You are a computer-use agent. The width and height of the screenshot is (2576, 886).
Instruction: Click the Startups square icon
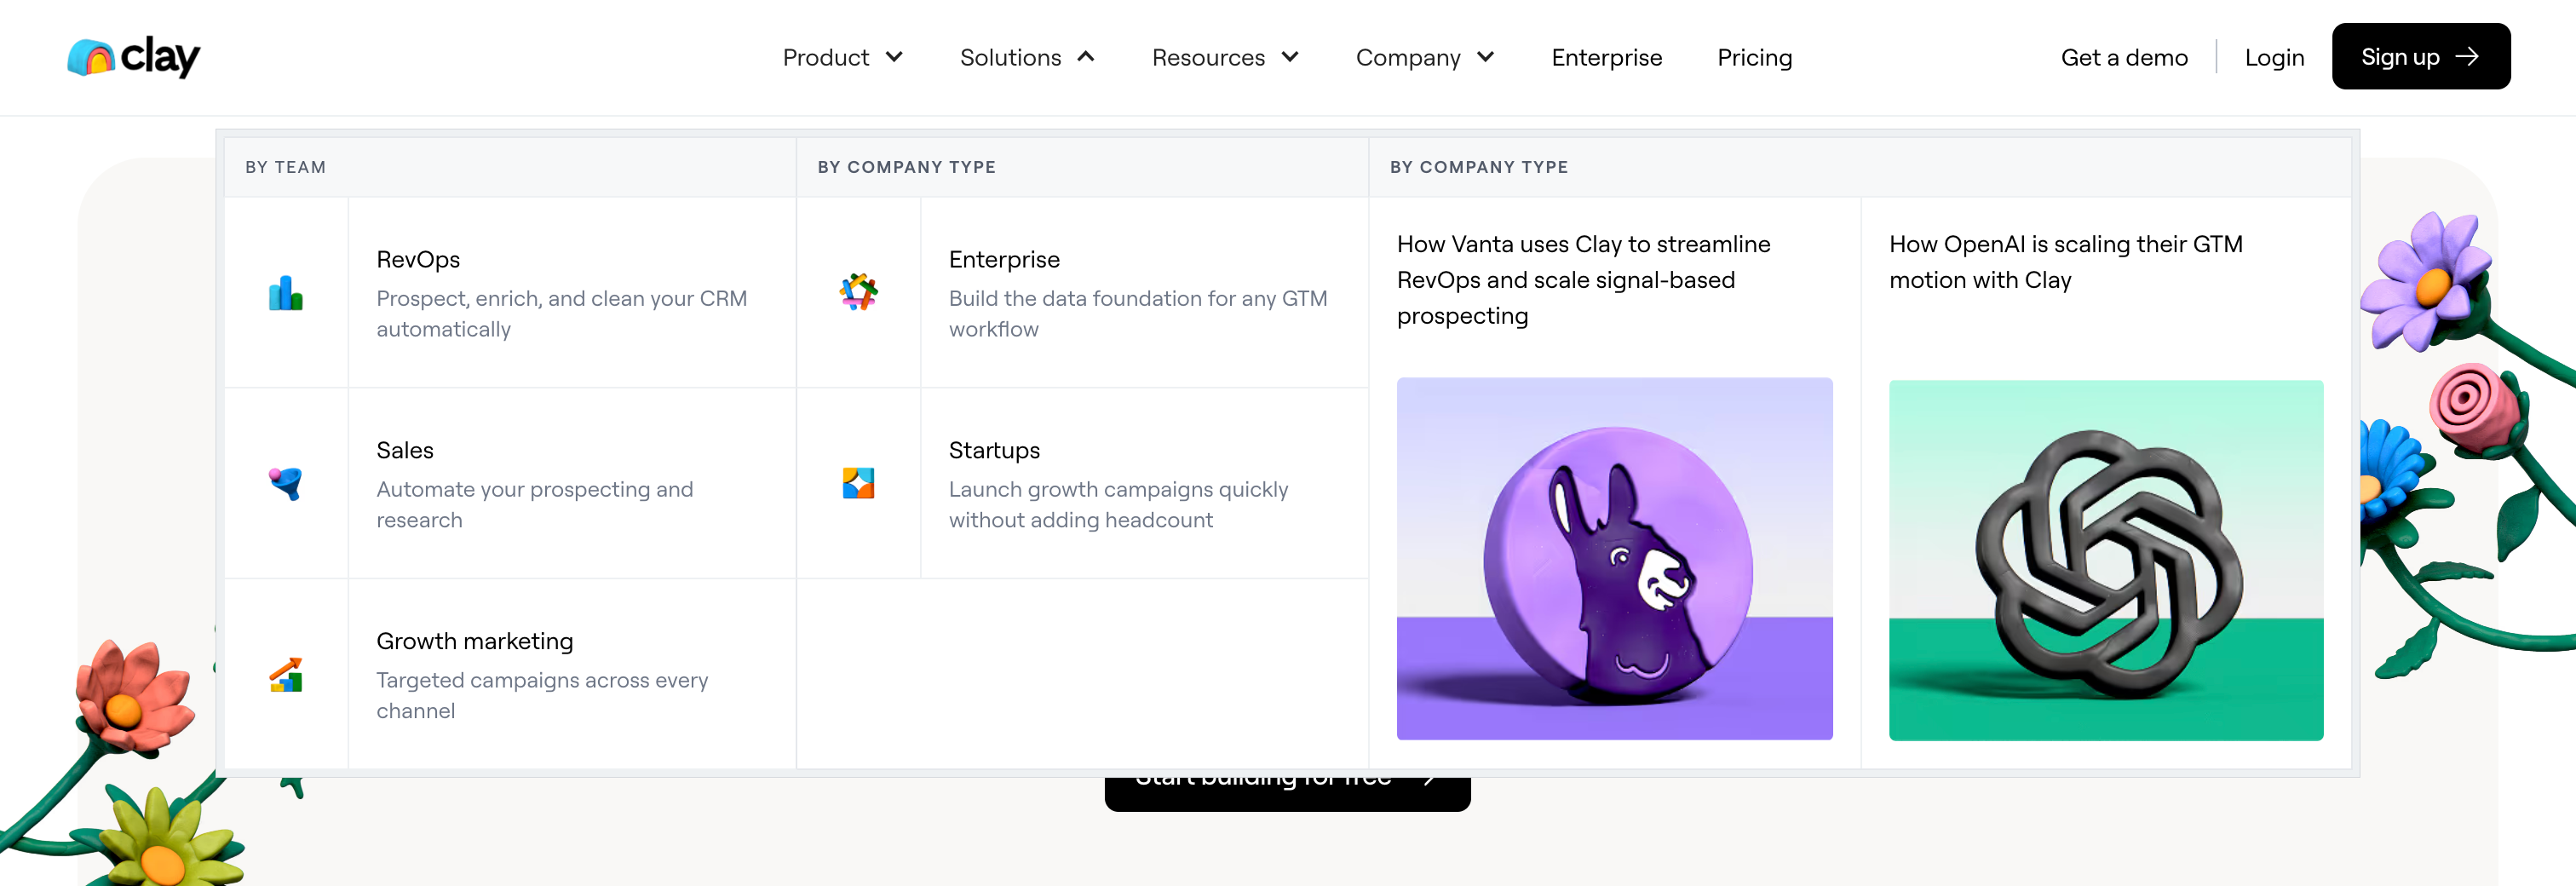click(x=857, y=483)
